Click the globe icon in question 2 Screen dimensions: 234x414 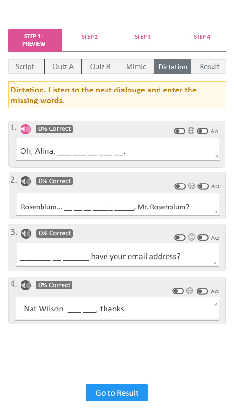(x=191, y=186)
